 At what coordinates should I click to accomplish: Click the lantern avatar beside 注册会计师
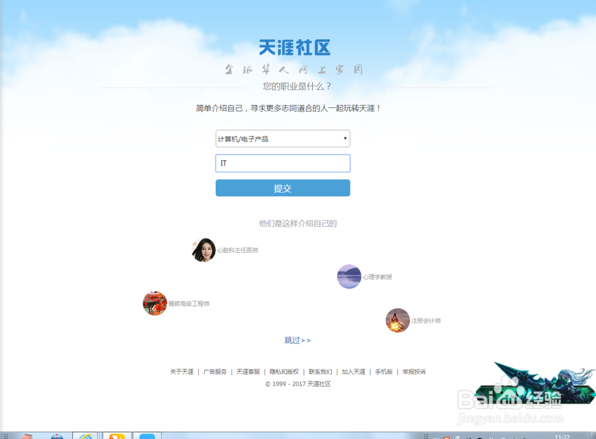point(398,320)
